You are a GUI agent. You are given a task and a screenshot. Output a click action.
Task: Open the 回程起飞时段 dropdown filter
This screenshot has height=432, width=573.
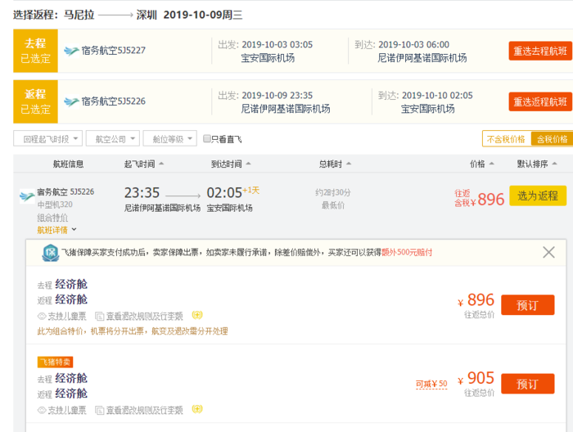[47, 139]
